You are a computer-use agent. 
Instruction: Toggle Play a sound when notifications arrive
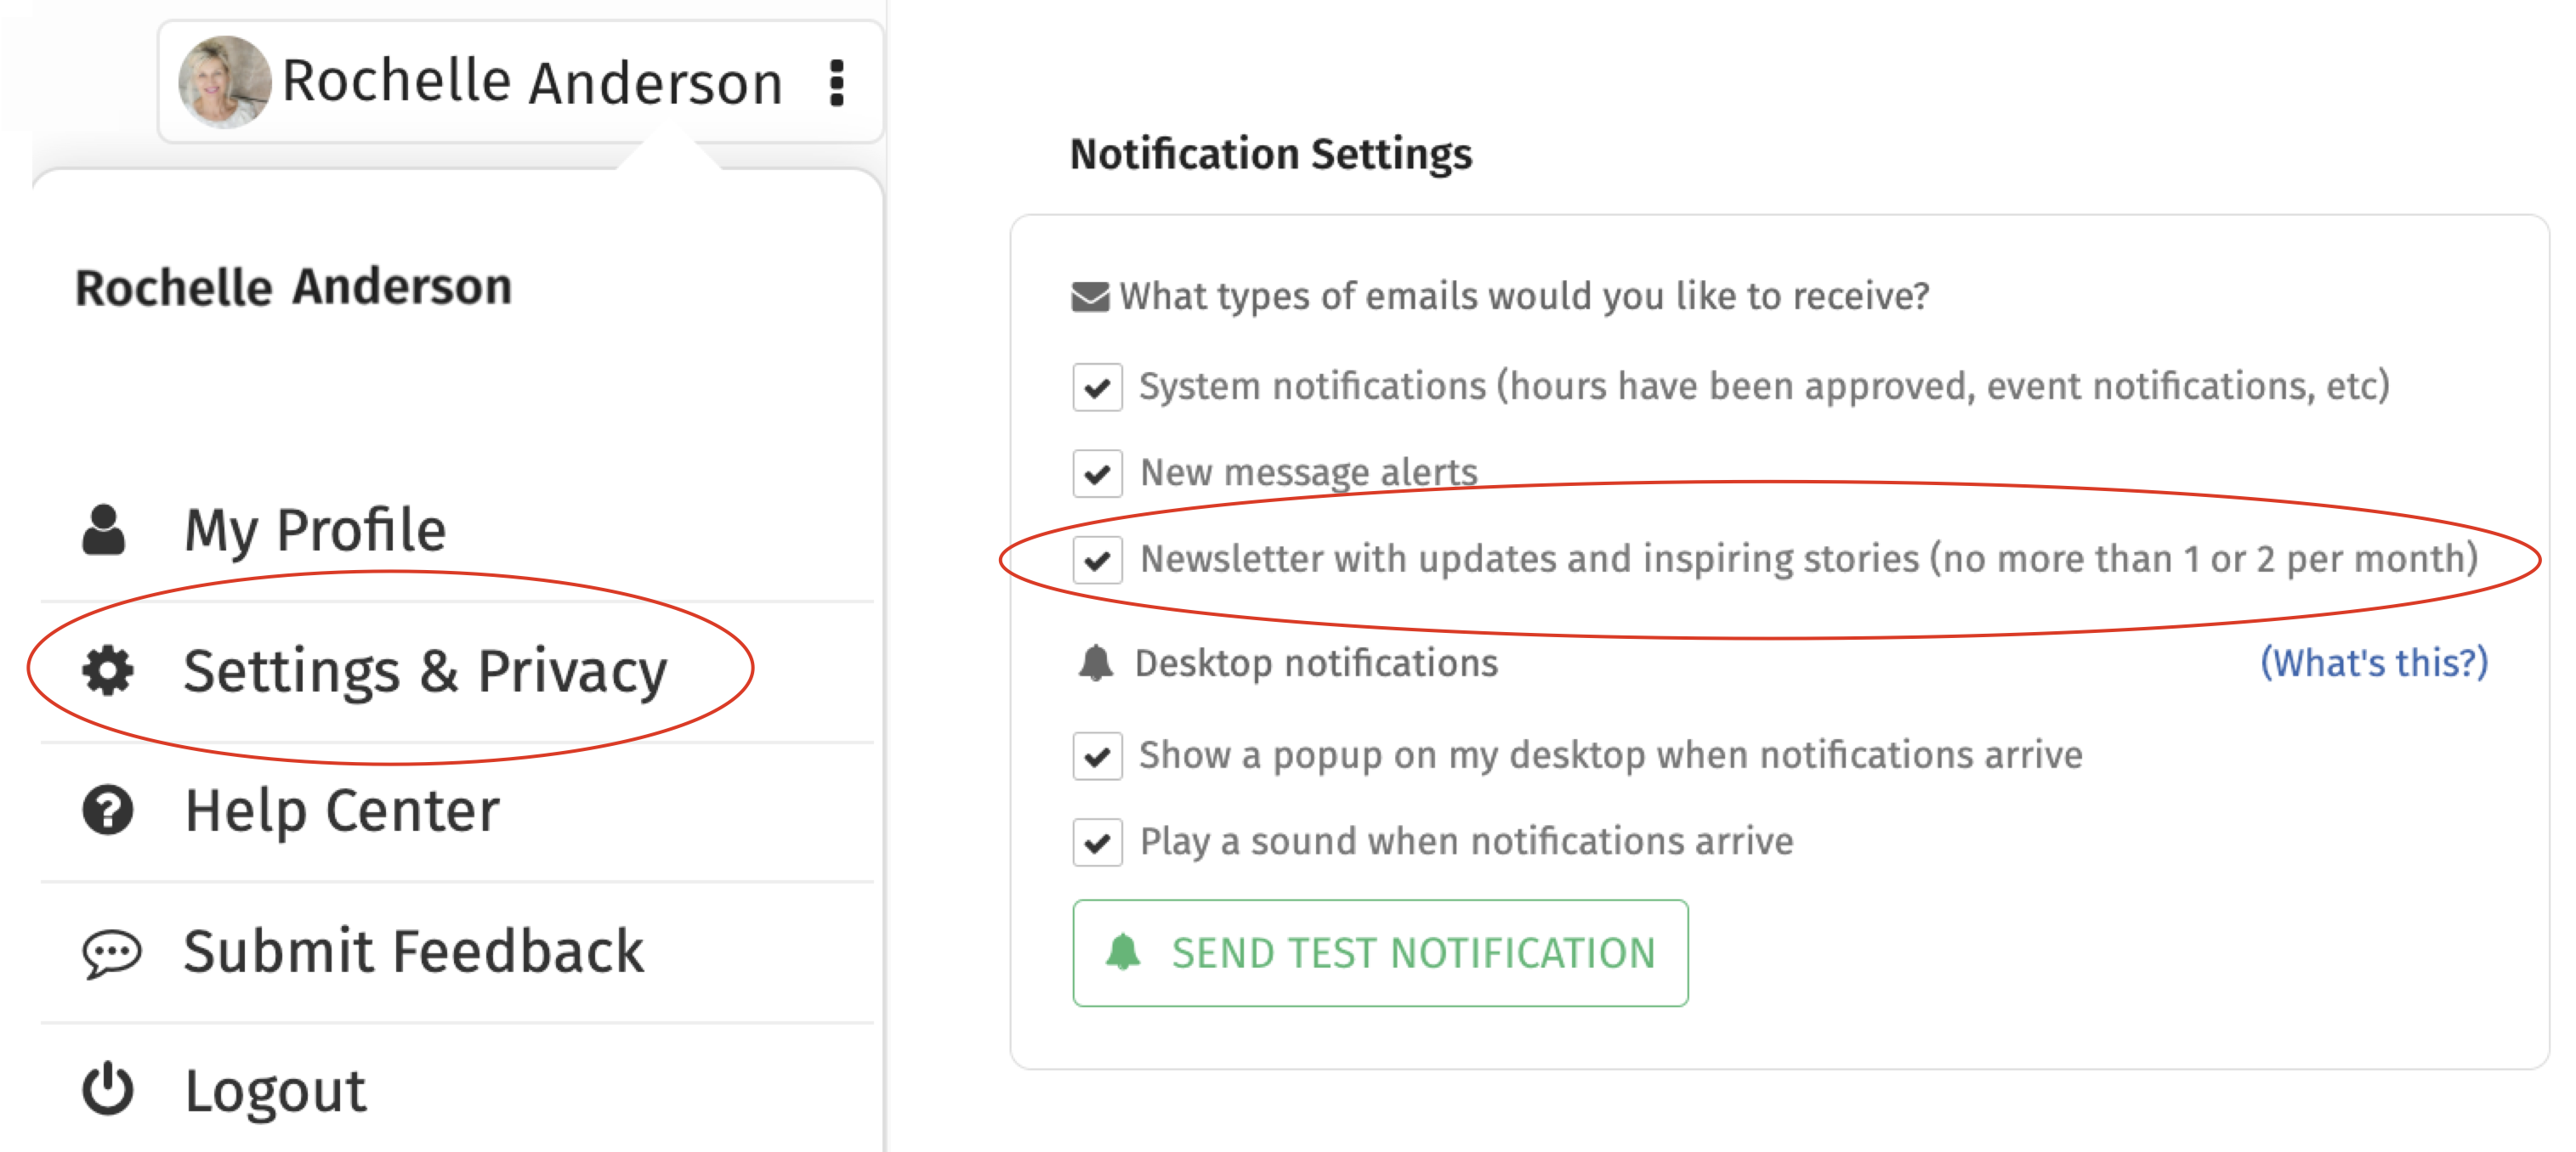(1097, 841)
